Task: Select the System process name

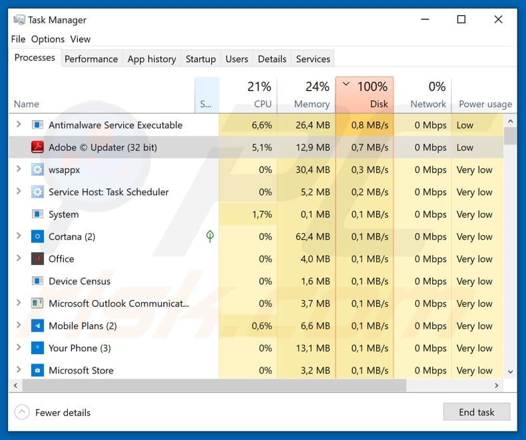Action: point(64,214)
